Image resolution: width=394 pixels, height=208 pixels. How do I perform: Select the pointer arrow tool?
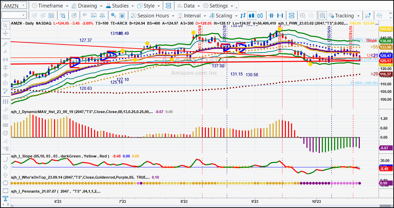click(5, 25)
